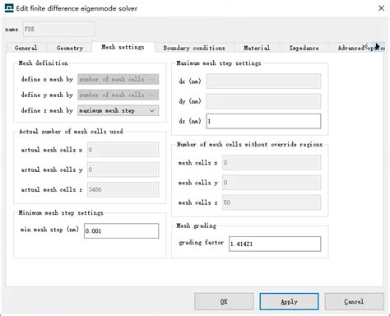This screenshot has width=390, height=316.
Task: Click the actual mesh cells z field showing 3486
Action: pyautogui.click(x=123, y=189)
